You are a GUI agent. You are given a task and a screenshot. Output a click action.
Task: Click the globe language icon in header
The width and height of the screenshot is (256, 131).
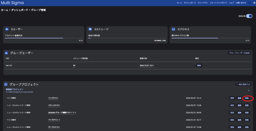249,3
